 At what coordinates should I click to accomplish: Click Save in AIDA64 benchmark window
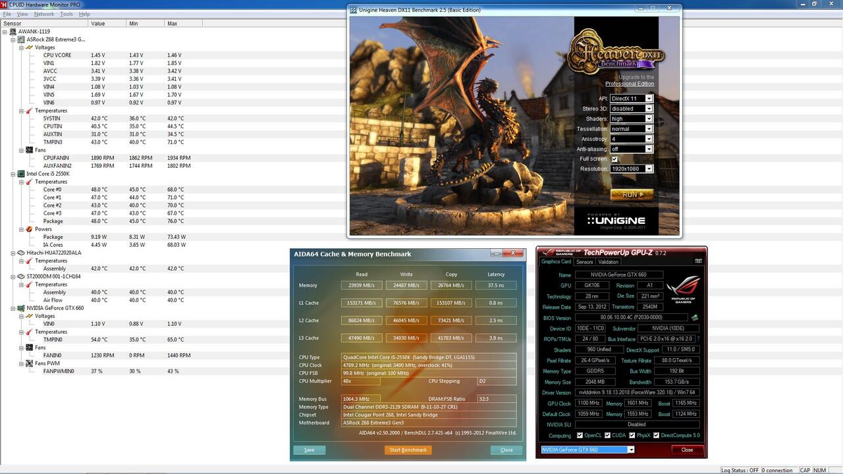coord(310,450)
